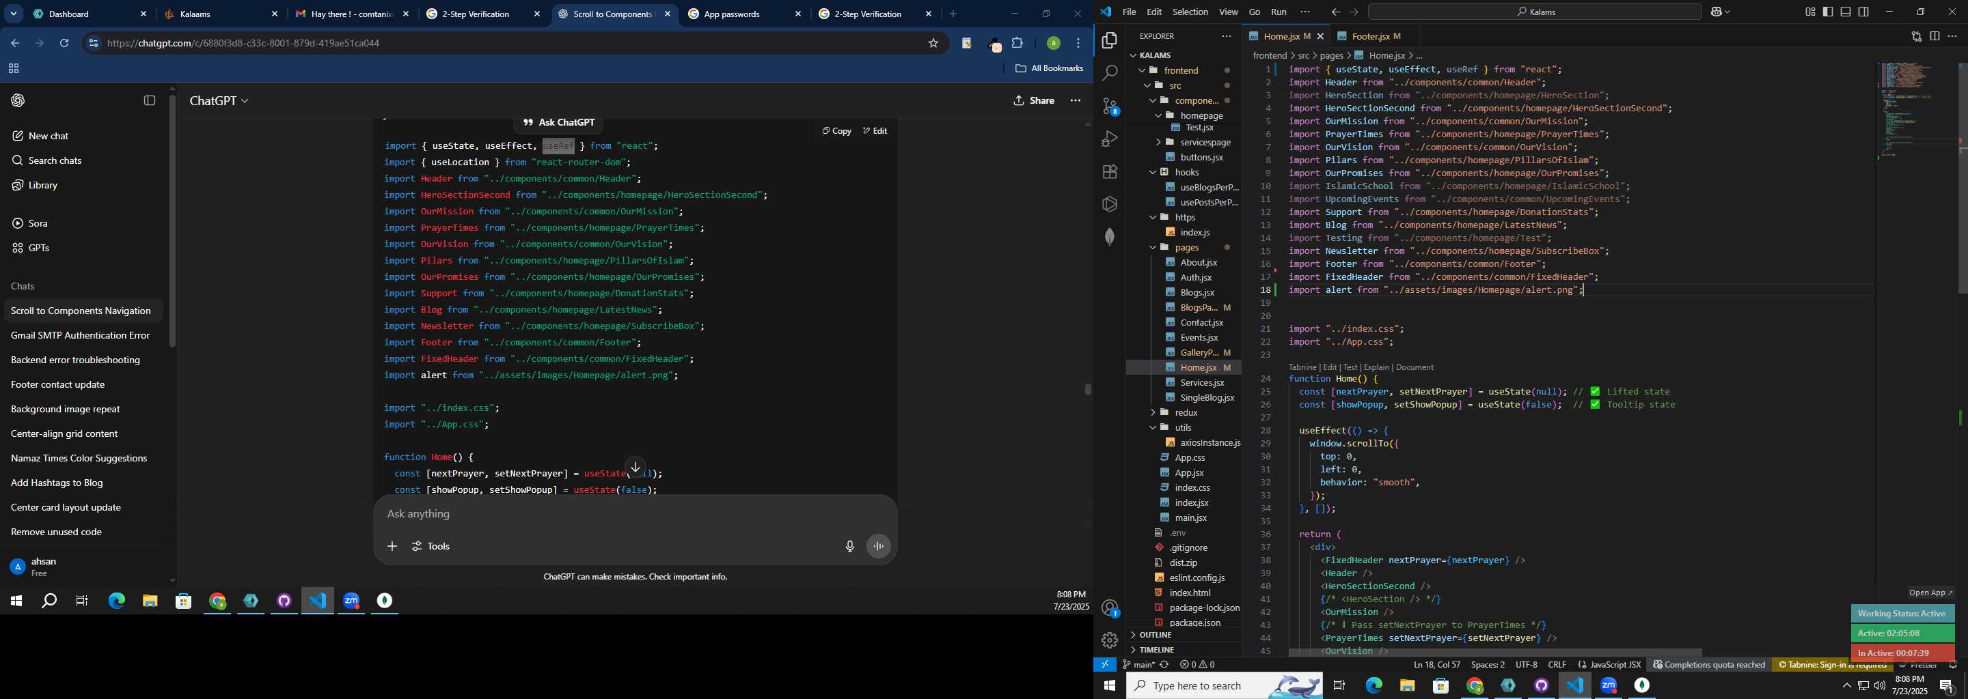
Task: Open Windows Start button on bottom taskbar
Action: tap(1109, 686)
